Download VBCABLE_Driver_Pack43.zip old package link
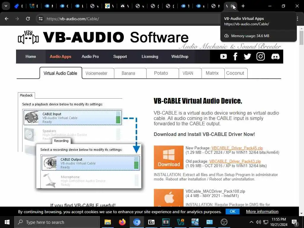This screenshot has height=228, width=304. [x=235, y=161]
